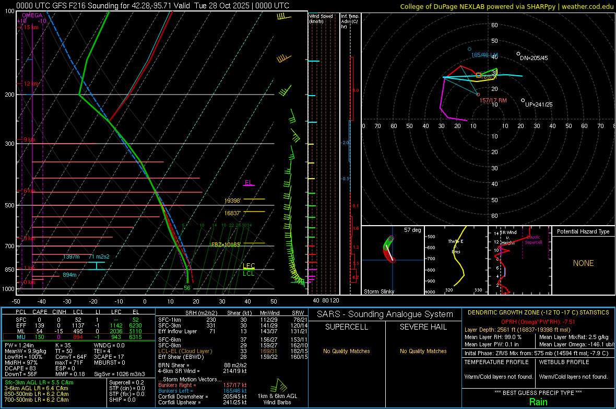Click the green LCL label on the skew-T
616x409 pixels.
248,274
